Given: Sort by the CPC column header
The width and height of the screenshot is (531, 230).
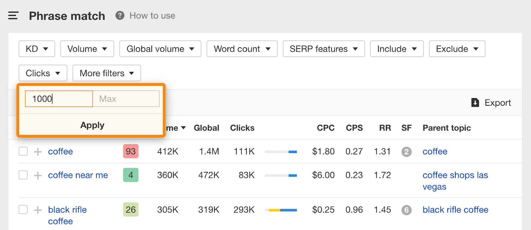Looking at the screenshot, I should (x=325, y=128).
